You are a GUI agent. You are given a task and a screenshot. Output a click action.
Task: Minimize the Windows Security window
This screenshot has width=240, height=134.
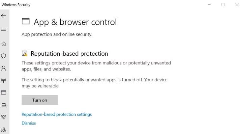(x=209, y=5)
